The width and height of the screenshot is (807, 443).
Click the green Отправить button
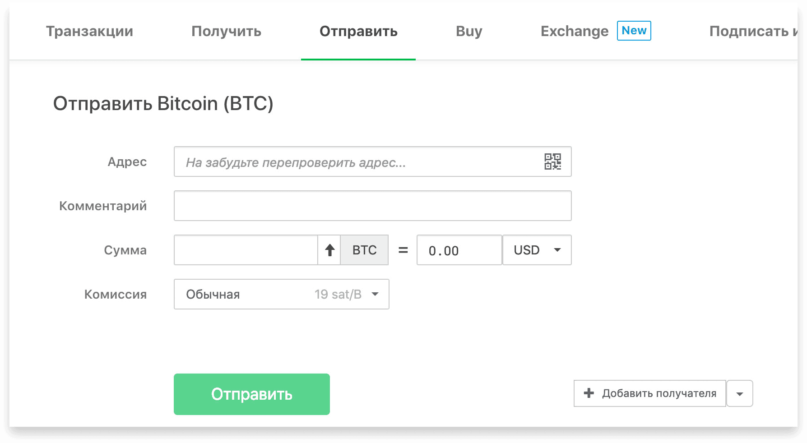point(252,394)
